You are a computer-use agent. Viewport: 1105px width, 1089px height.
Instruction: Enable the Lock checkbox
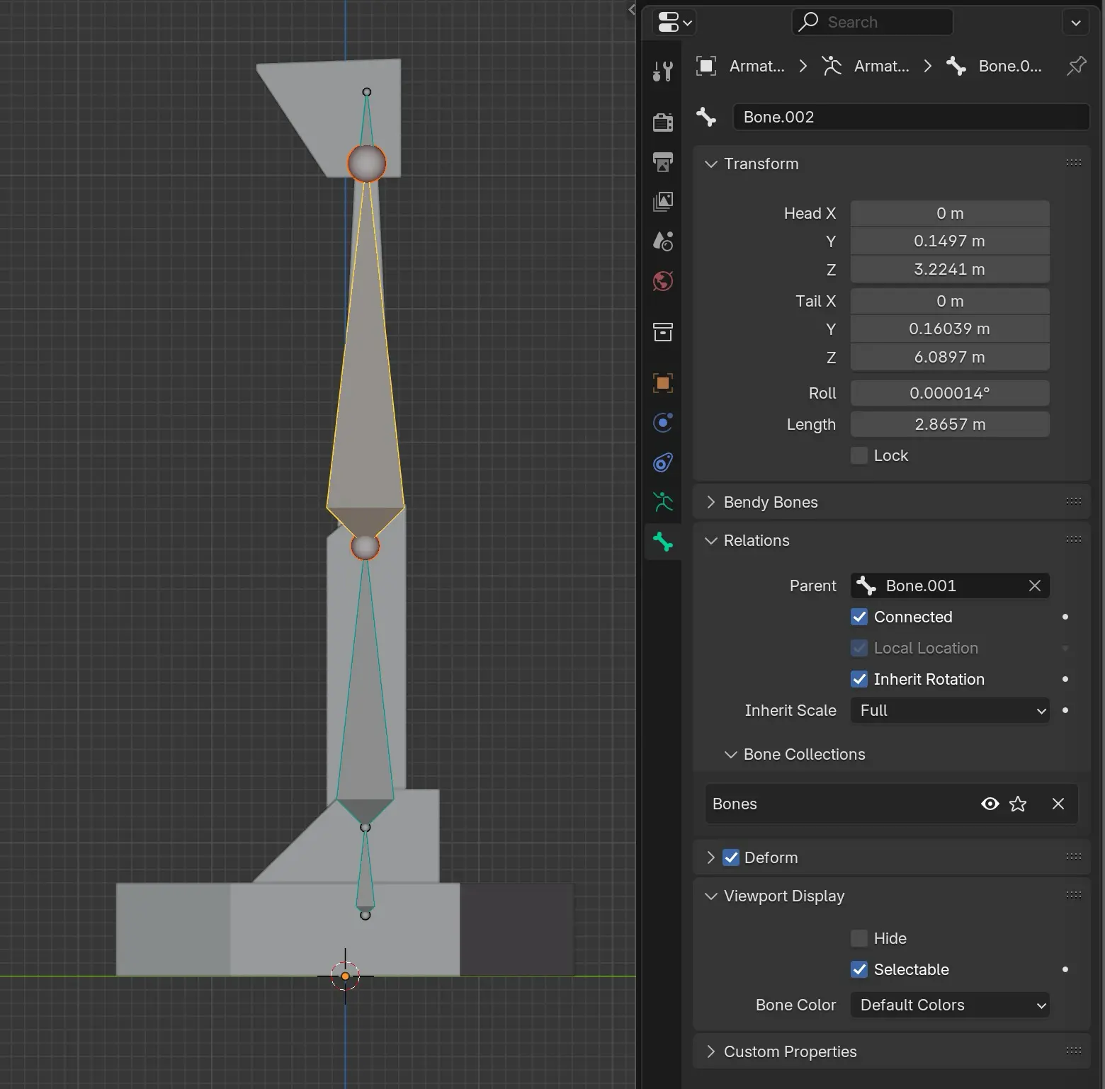tap(859, 455)
